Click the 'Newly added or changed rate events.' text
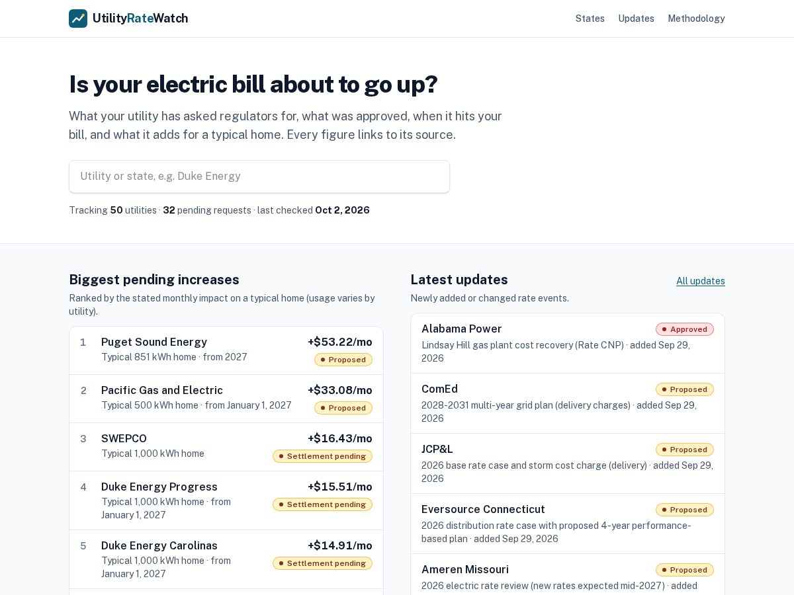The height and width of the screenshot is (595, 794). 490,298
